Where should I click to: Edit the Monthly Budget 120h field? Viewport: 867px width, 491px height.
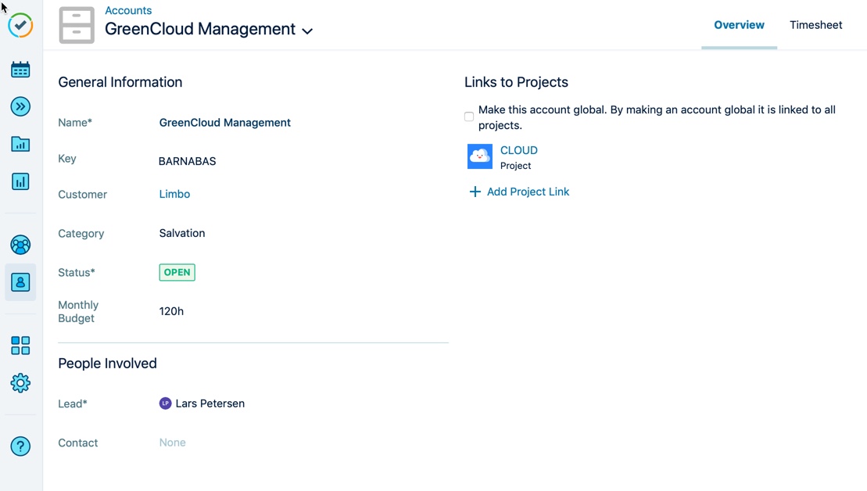[171, 311]
